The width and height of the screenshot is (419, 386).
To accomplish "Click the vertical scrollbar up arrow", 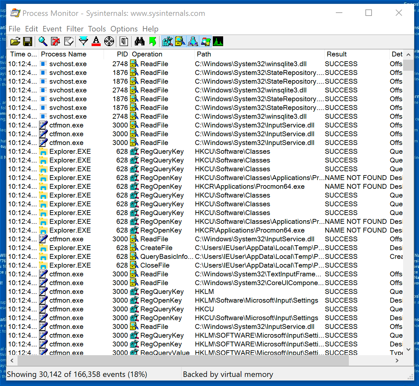I will pyautogui.click(x=409, y=54).
